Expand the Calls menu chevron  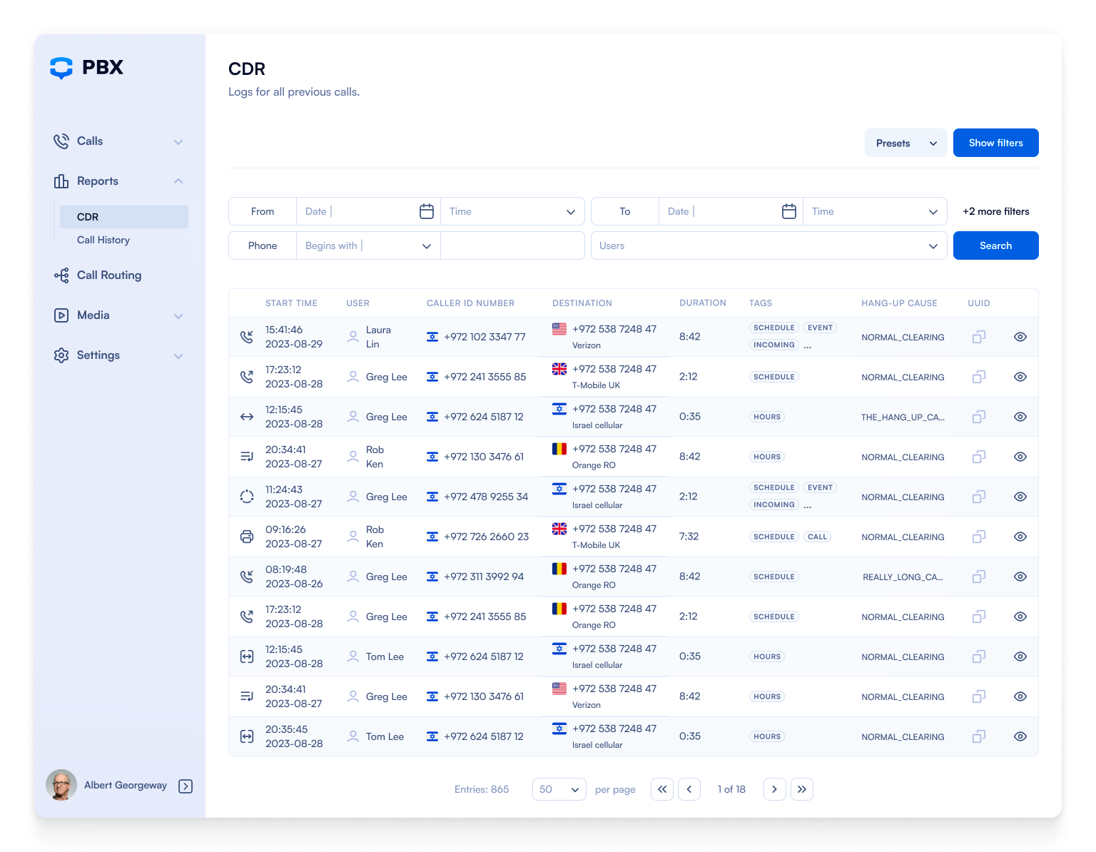pos(178,142)
